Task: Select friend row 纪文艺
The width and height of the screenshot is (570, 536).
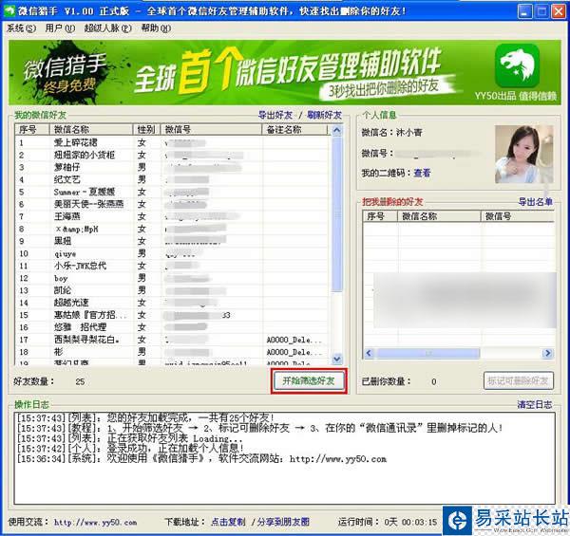Action: 172,179
